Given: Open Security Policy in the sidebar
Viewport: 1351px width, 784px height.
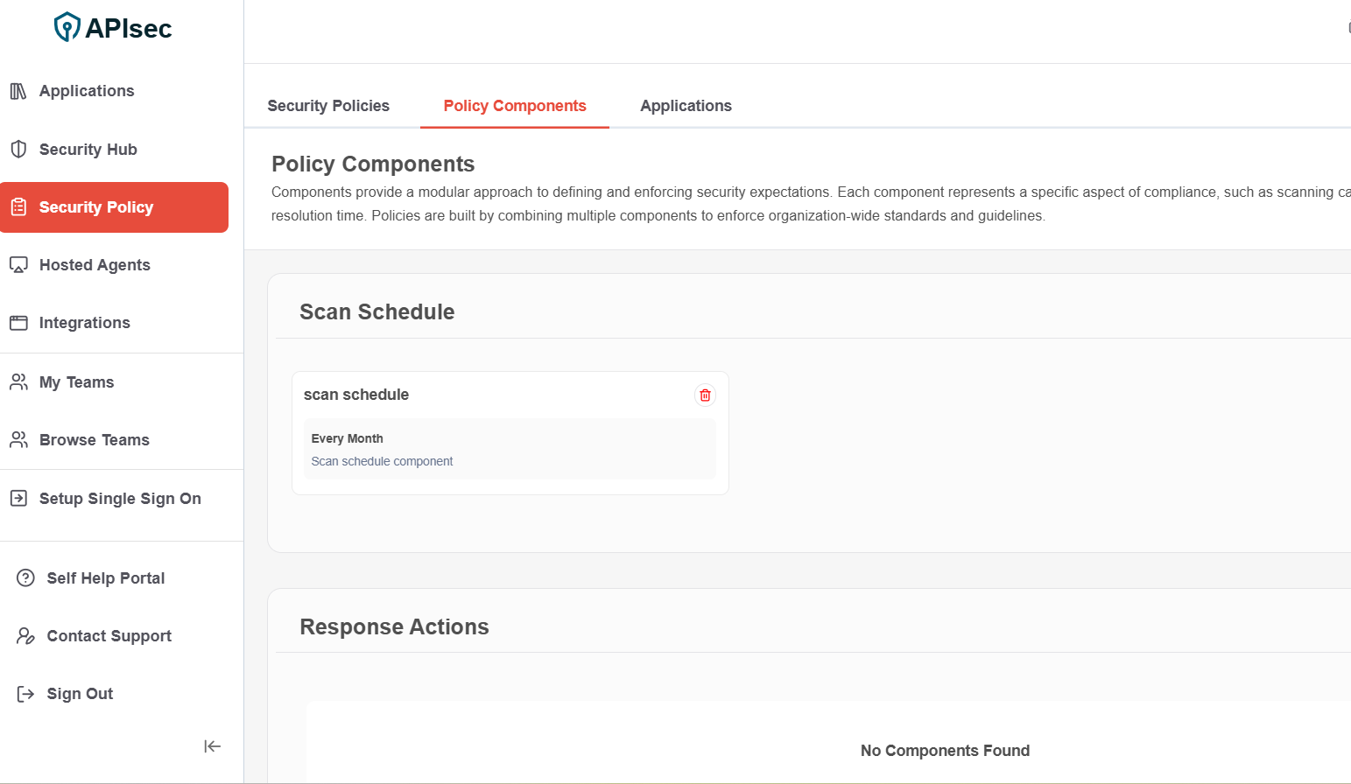Looking at the screenshot, I should click(x=96, y=207).
